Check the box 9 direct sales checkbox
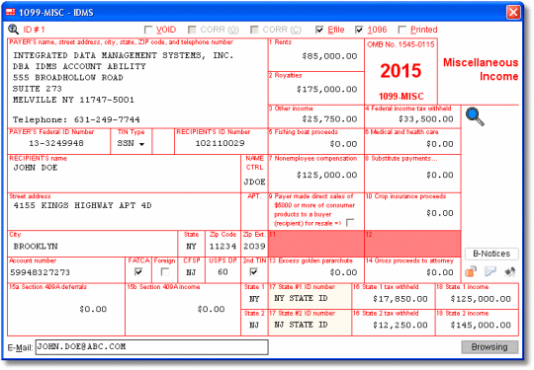The image size is (534, 370). click(350, 223)
